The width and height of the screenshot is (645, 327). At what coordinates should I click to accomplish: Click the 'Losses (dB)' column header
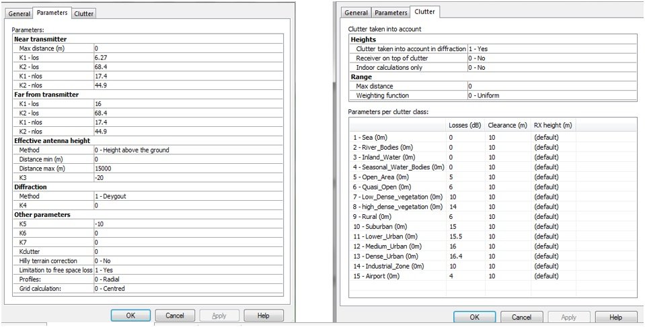coord(465,126)
